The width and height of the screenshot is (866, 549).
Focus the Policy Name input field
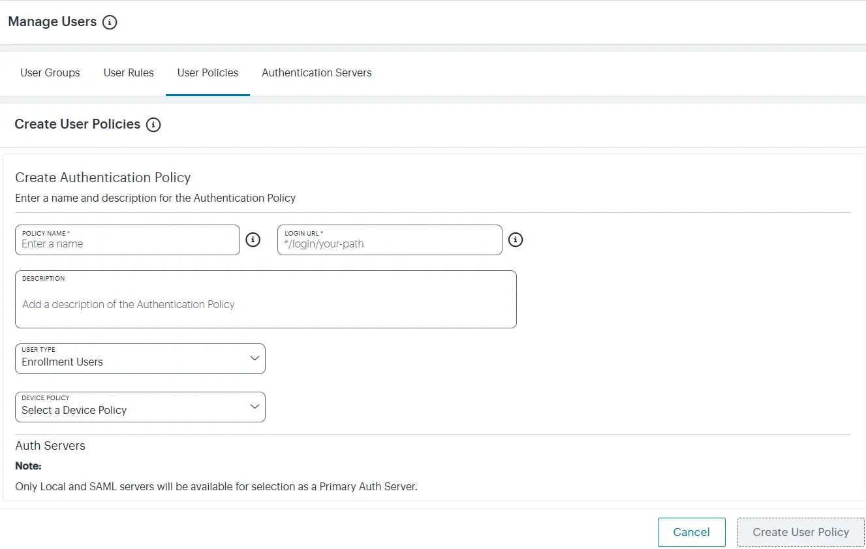pyautogui.click(x=127, y=240)
